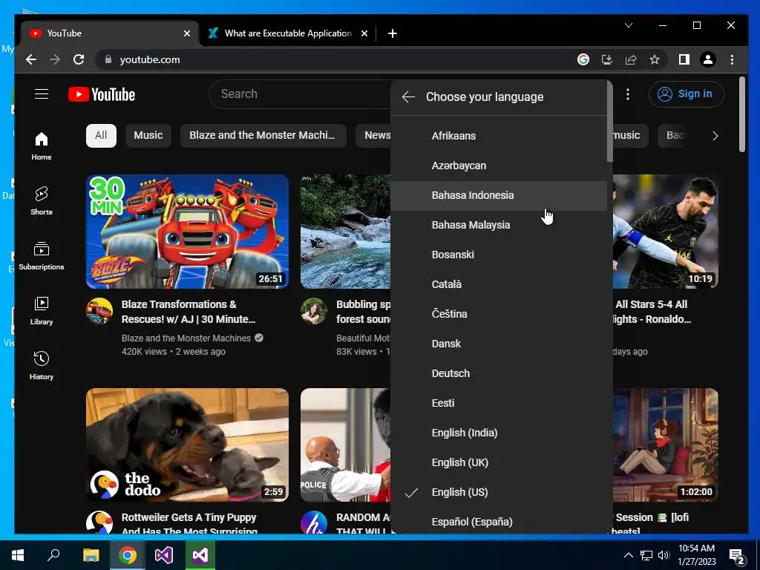
Task: Select the News filter chip
Action: (374, 136)
